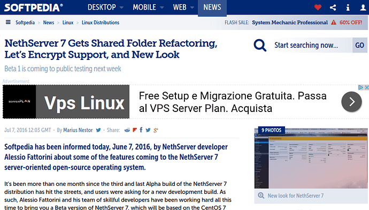The image size is (369, 210).
Task: Click the ad next arrow button
Action: 351,102
